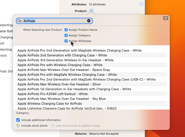
Task: Select AirPods Pro 2nd Generation (USB-C) – White
Action: [91, 79]
